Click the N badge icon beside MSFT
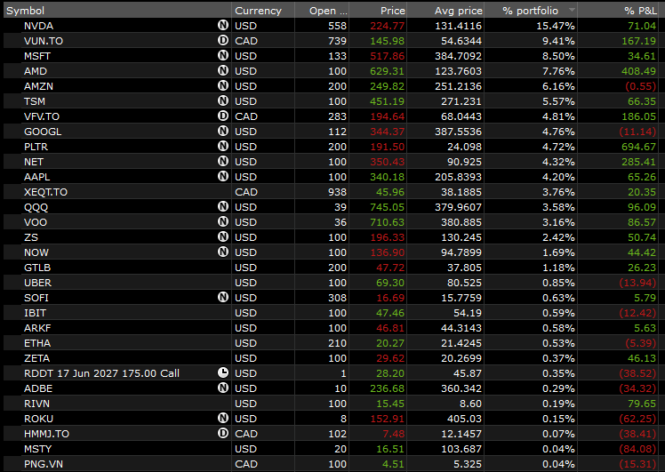Viewport: 665px width, 472px height. [223, 55]
